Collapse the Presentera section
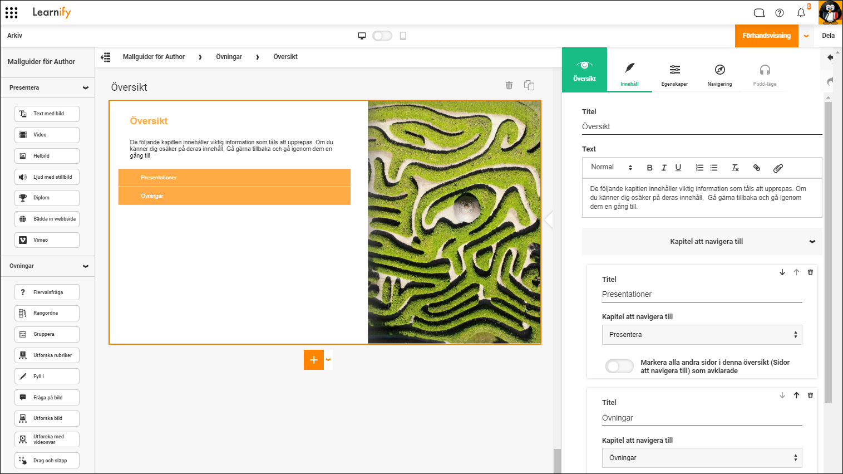 tap(86, 88)
